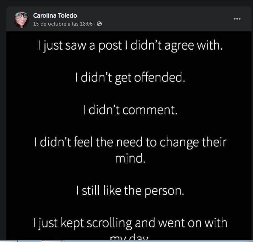Click the word "agree" in the image
Screen dimensions: 253x242
172,46
